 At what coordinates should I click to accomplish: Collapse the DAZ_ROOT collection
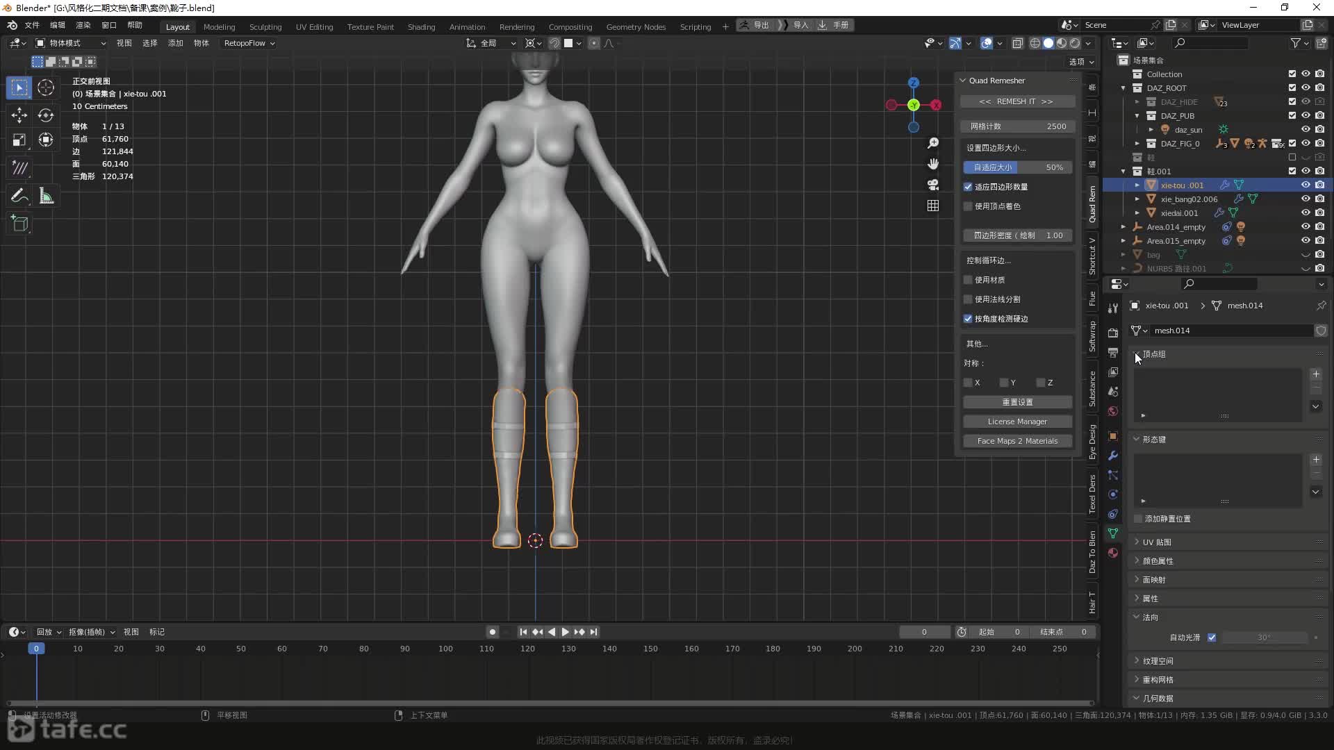pyautogui.click(x=1123, y=88)
